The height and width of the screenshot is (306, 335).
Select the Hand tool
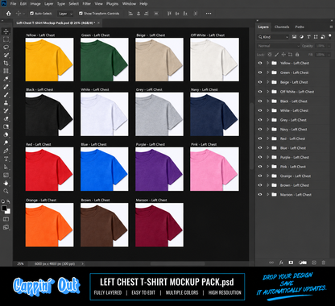pos(6,183)
